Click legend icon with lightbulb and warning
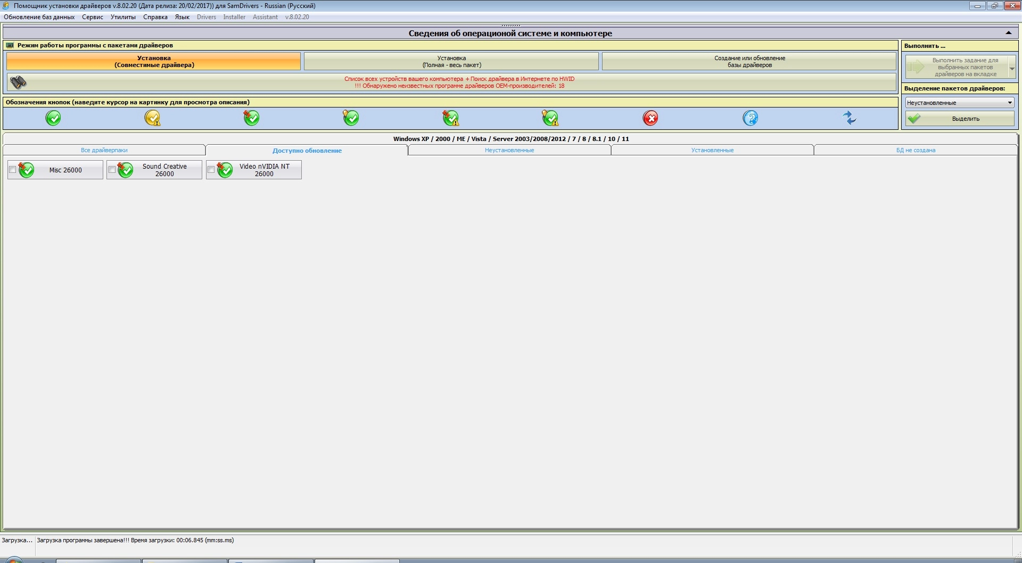 [x=550, y=118]
